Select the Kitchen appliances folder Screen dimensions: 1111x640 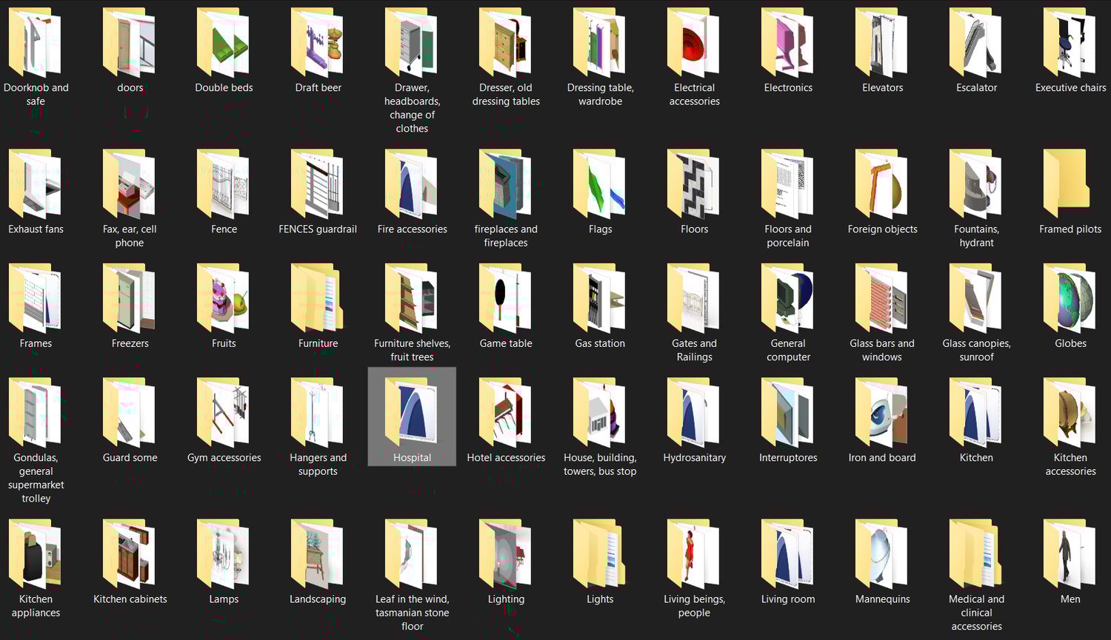(36, 553)
